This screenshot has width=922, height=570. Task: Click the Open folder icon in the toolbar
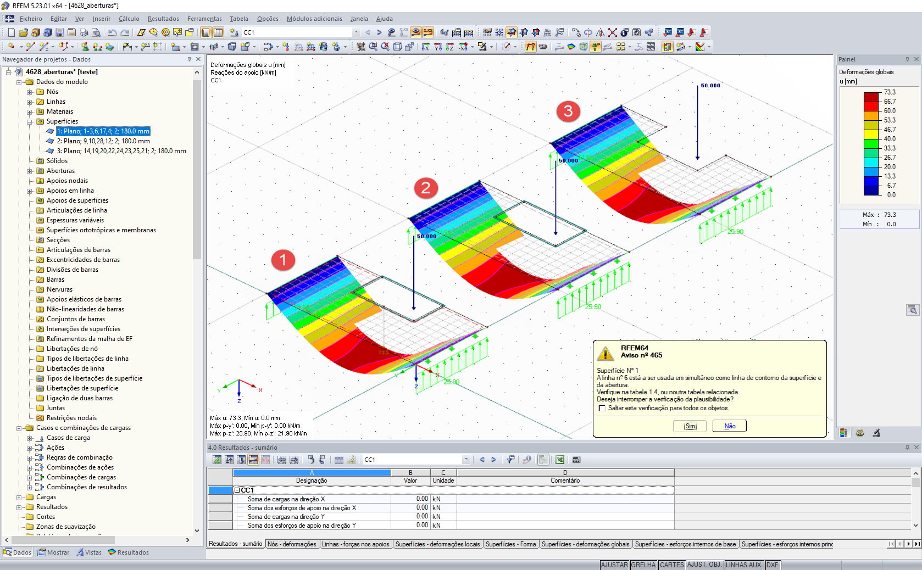click(x=23, y=32)
